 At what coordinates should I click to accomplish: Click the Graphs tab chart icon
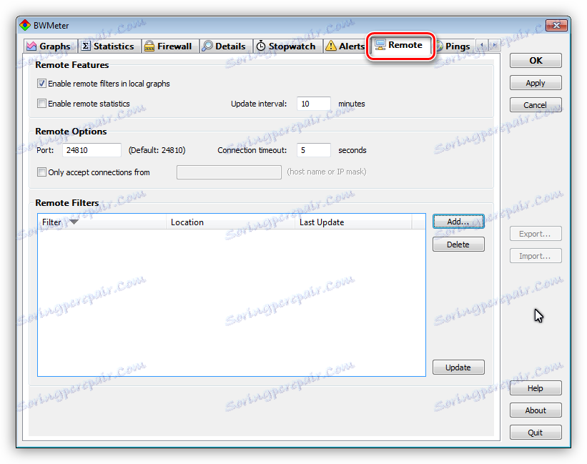(x=31, y=46)
